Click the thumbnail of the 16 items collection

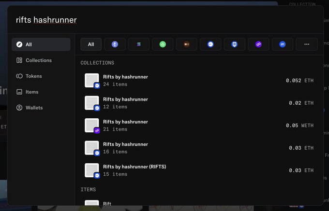pos(92,148)
